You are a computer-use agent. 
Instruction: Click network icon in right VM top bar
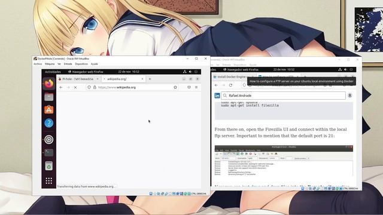pos(340,70)
